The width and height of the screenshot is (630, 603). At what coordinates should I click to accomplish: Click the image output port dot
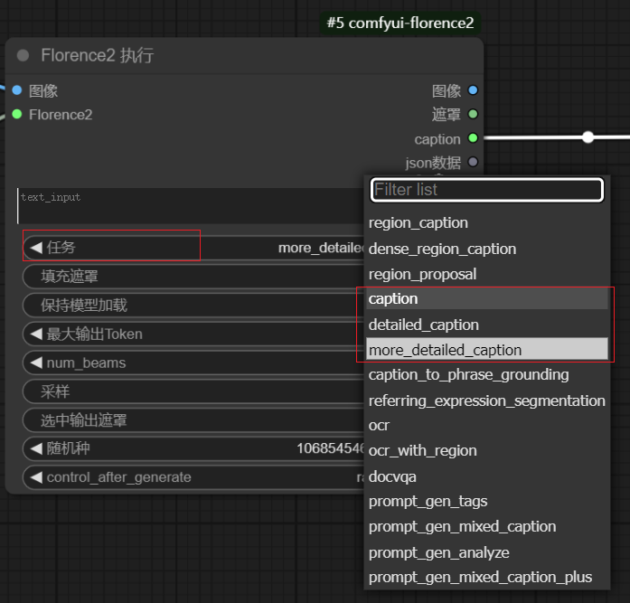[473, 90]
